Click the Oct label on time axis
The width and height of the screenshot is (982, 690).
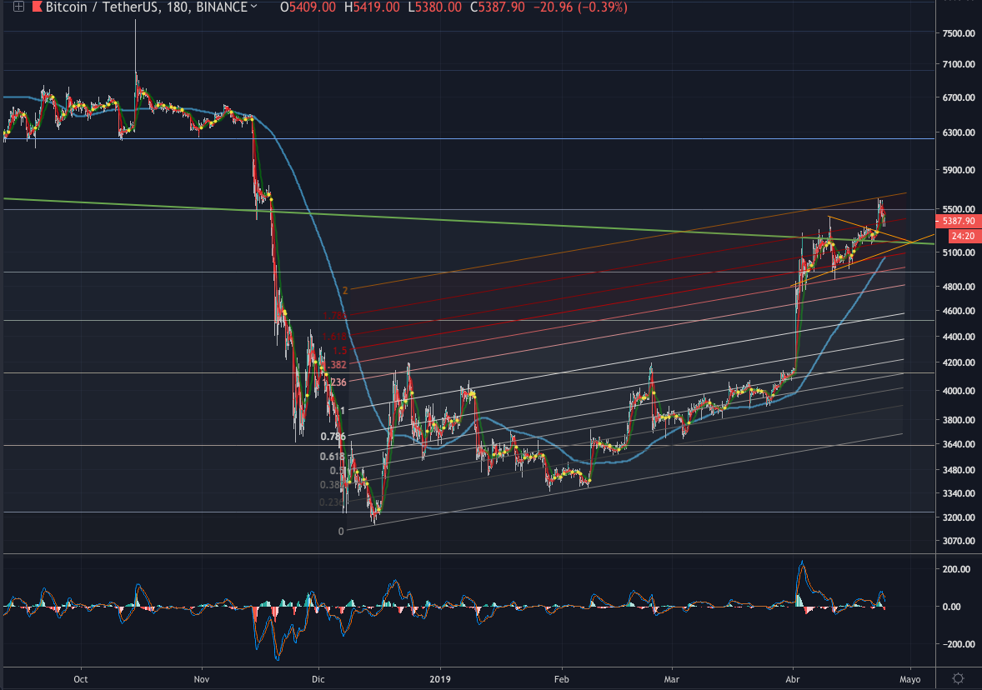coord(80,678)
